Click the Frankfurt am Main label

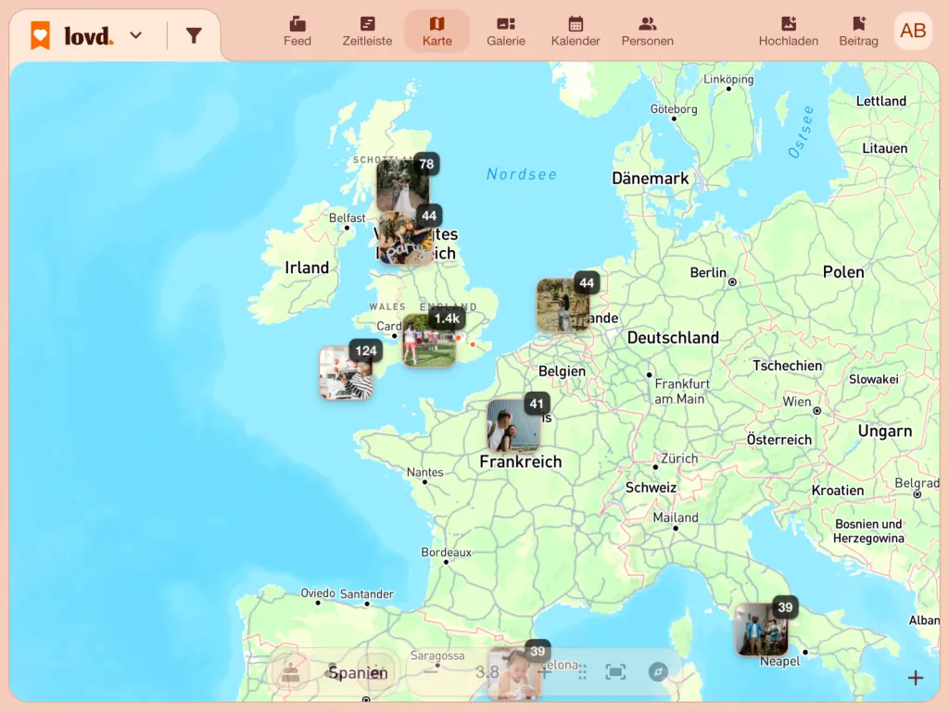click(682, 392)
